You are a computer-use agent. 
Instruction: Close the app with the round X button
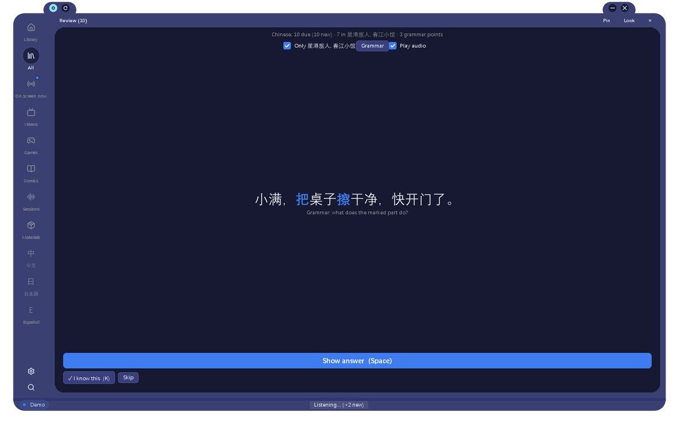click(x=625, y=8)
